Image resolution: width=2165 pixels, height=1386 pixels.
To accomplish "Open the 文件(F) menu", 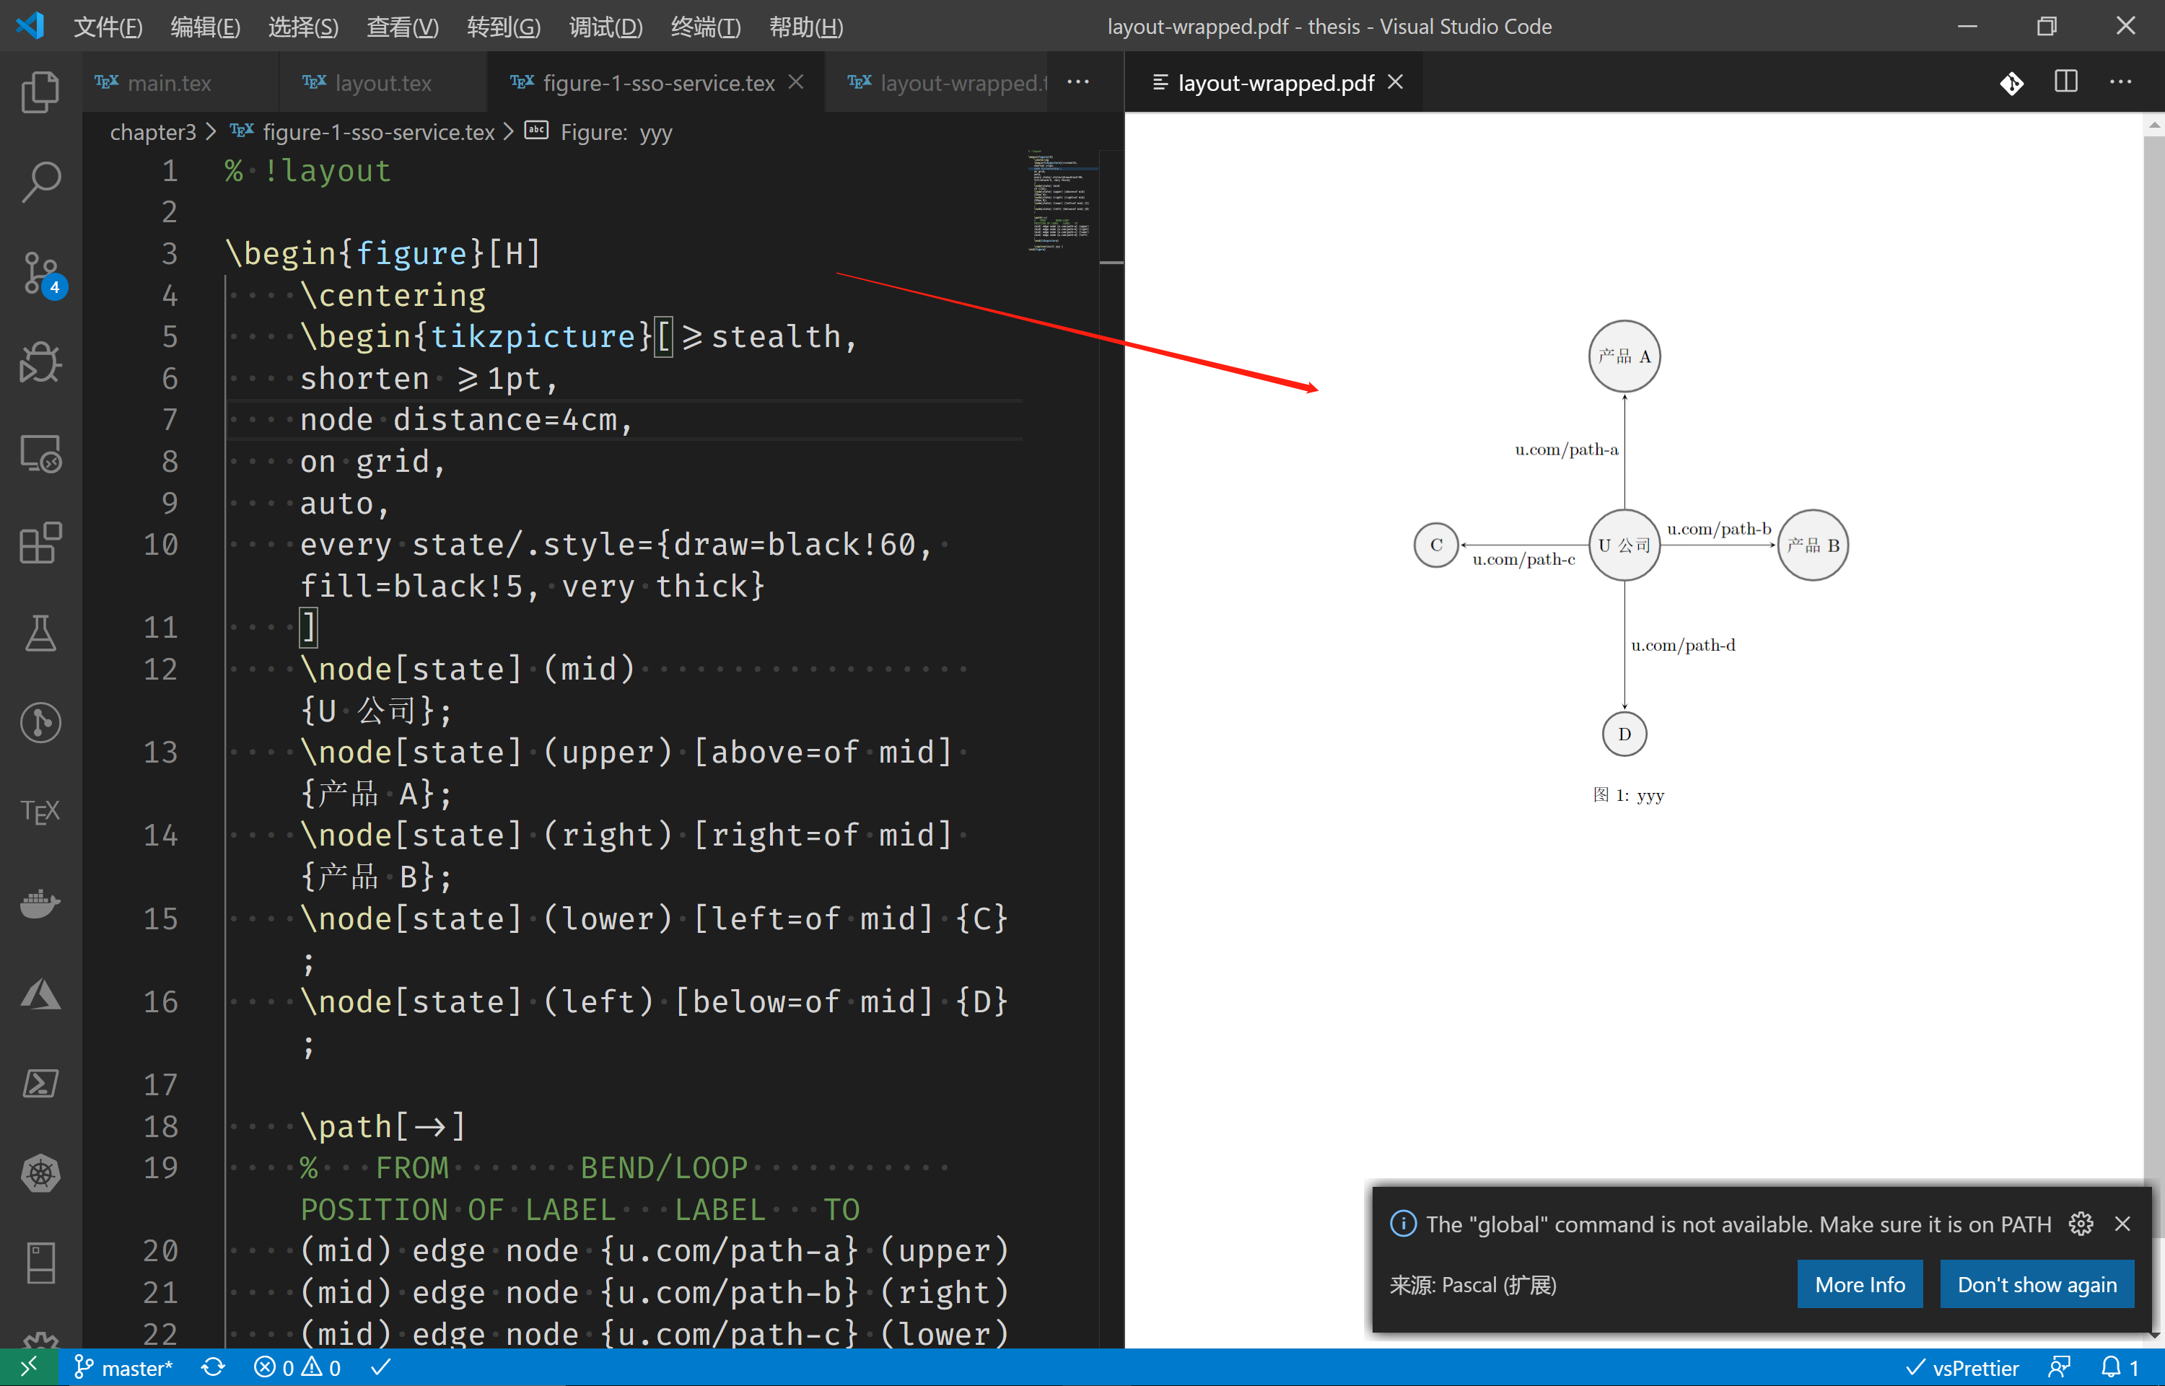I will tap(108, 27).
